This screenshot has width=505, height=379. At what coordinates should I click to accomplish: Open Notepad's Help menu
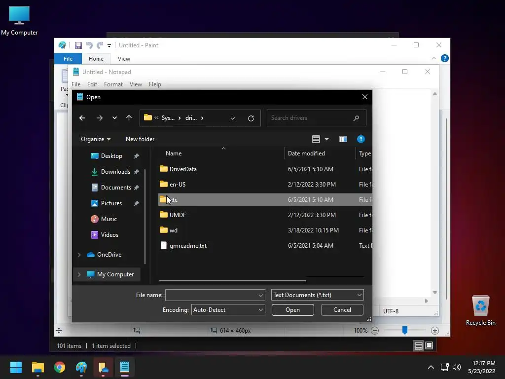(x=155, y=84)
